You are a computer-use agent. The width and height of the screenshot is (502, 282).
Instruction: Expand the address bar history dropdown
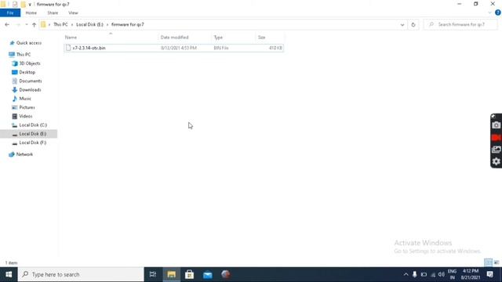point(402,24)
